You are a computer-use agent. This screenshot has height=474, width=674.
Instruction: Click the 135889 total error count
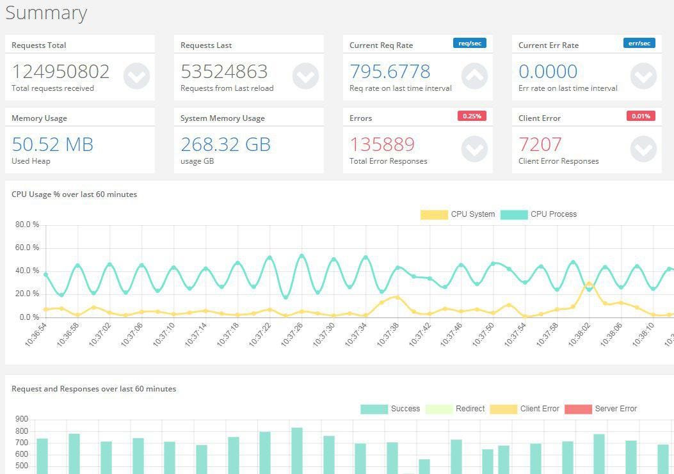point(382,145)
